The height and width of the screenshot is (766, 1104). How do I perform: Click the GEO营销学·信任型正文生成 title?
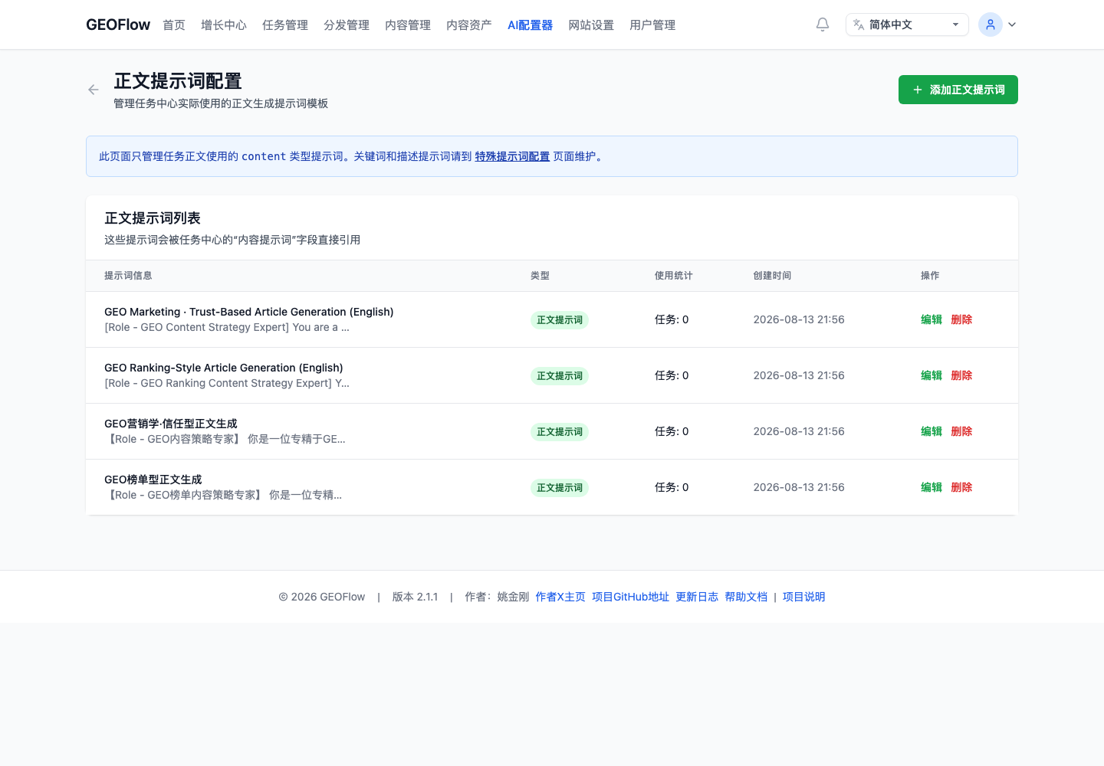pos(171,424)
